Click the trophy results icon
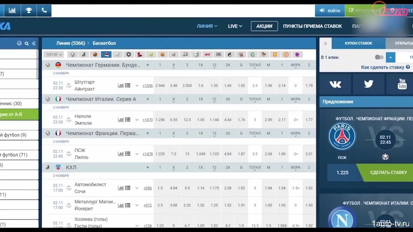Viewport: 413px width, 232px height. click(x=29, y=10)
